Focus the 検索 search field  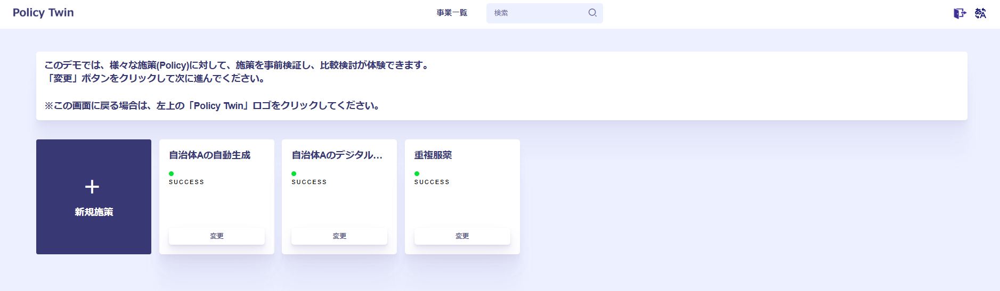tap(544, 13)
